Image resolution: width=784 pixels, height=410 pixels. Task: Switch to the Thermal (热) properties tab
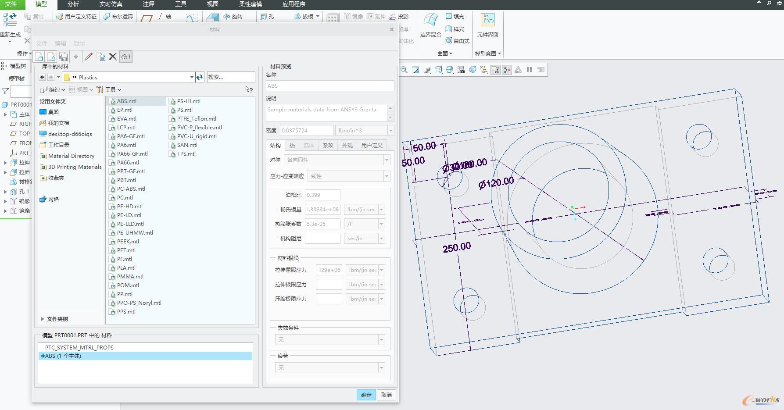(292, 146)
